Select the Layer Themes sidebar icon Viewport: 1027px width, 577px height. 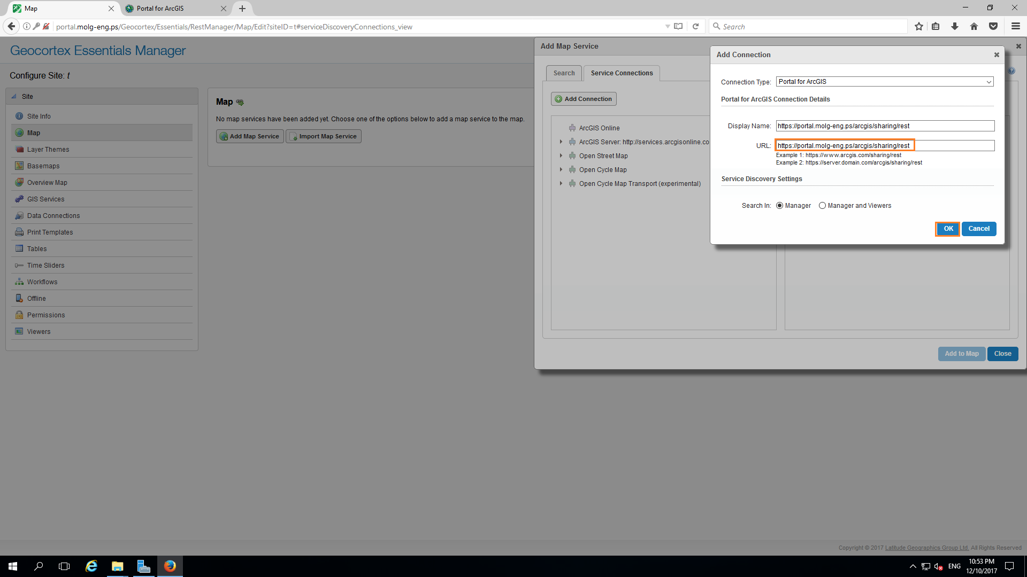pos(19,150)
